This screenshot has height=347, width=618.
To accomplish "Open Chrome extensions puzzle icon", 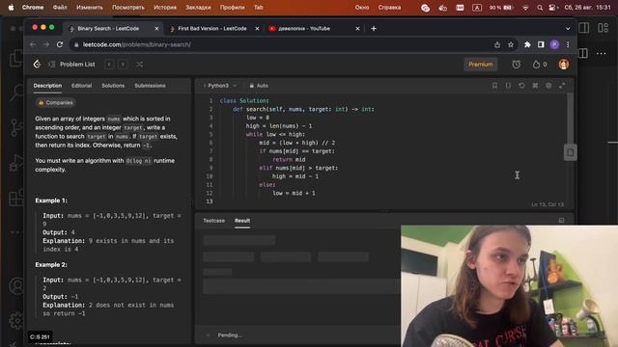I will pyautogui.click(x=527, y=45).
